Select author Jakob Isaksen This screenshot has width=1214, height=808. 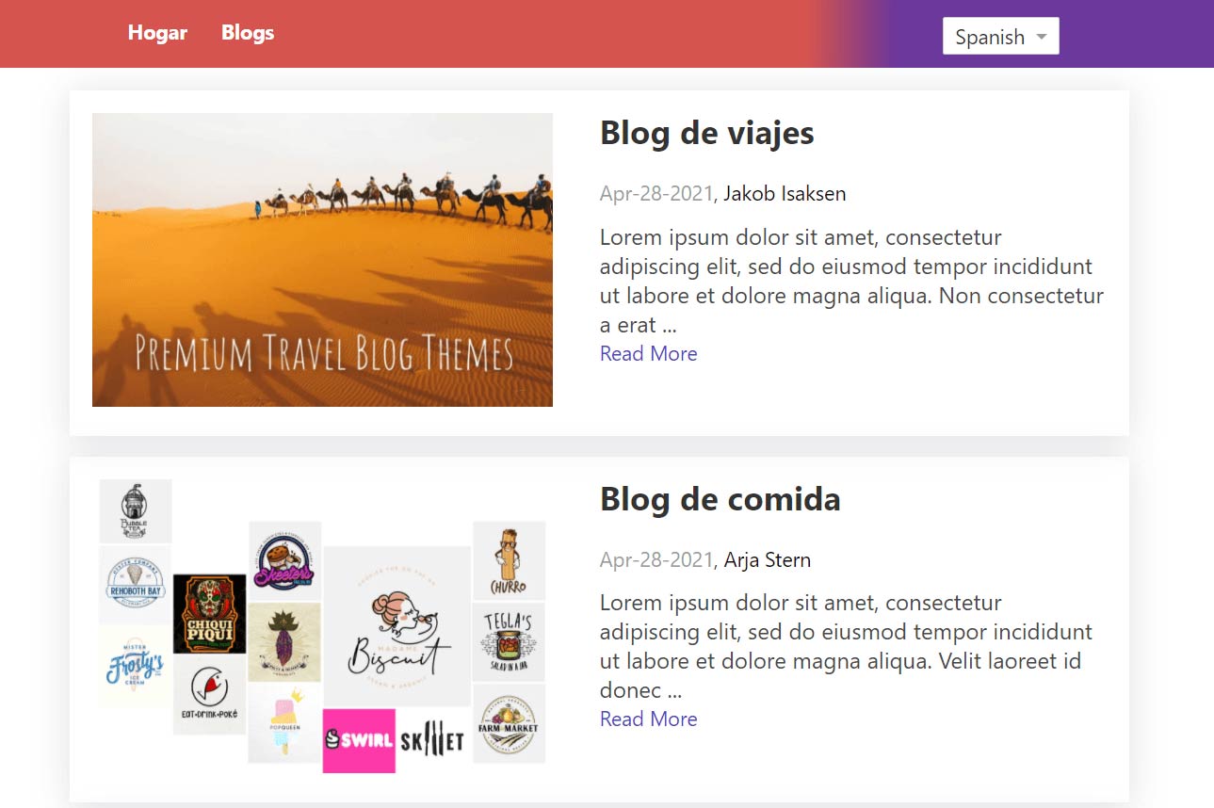785,194
